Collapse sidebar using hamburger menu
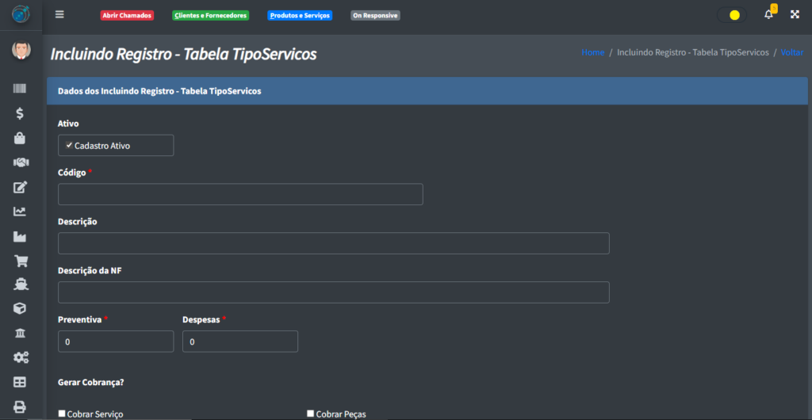 coord(59,14)
